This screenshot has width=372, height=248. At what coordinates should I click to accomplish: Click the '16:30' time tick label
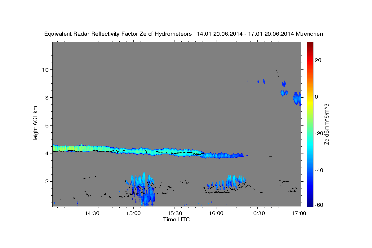[x=257, y=214]
